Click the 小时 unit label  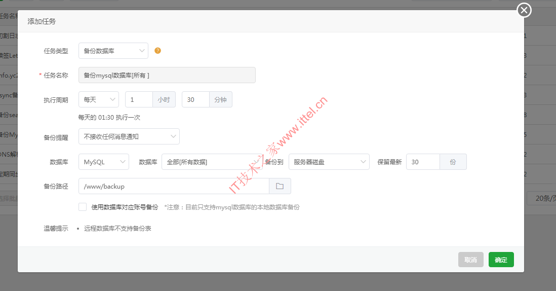tap(164, 99)
